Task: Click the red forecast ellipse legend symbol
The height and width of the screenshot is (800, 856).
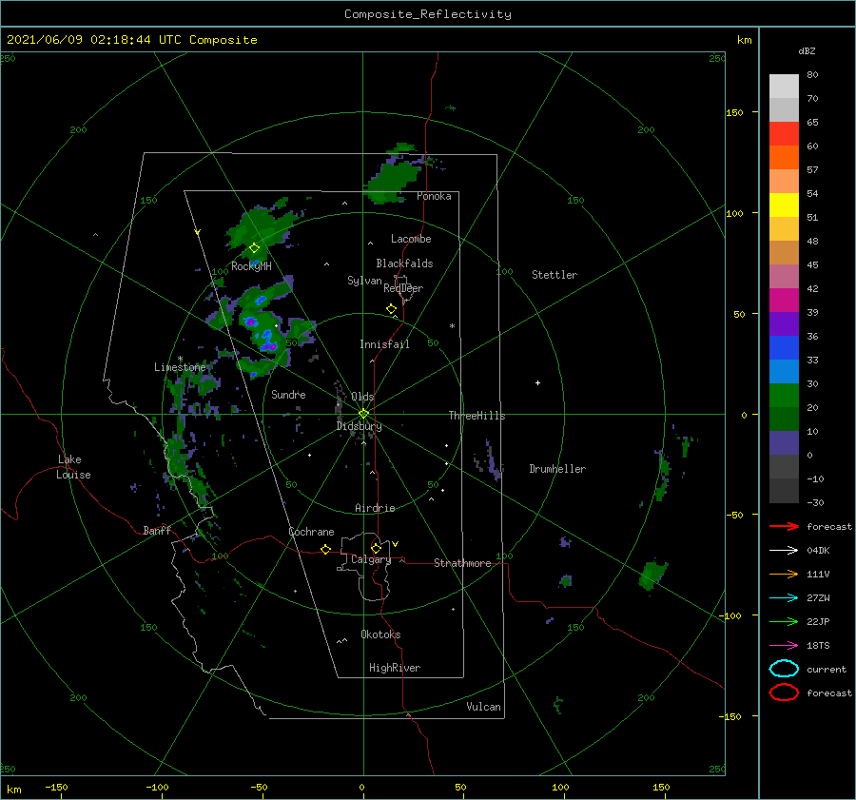Action: (784, 693)
